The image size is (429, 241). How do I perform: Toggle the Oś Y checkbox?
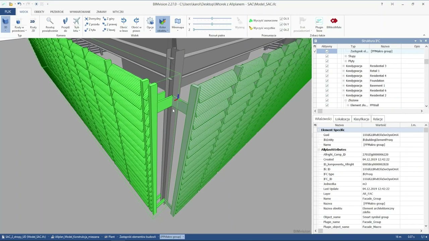coord(281,24)
